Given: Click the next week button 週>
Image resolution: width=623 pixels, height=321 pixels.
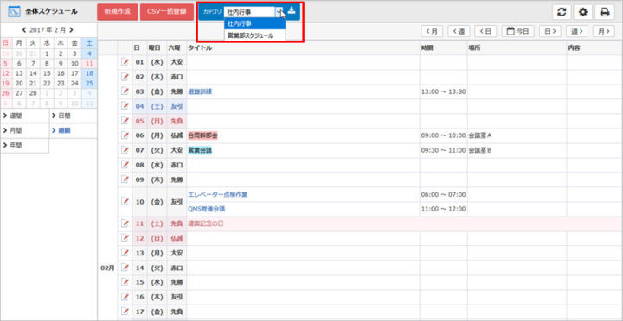Looking at the screenshot, I should click(577, 31).
